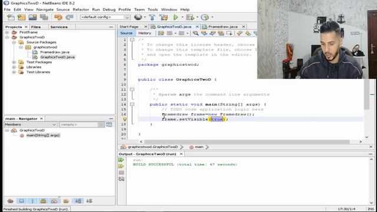Click the Redo arrow icon

point(70,17)
